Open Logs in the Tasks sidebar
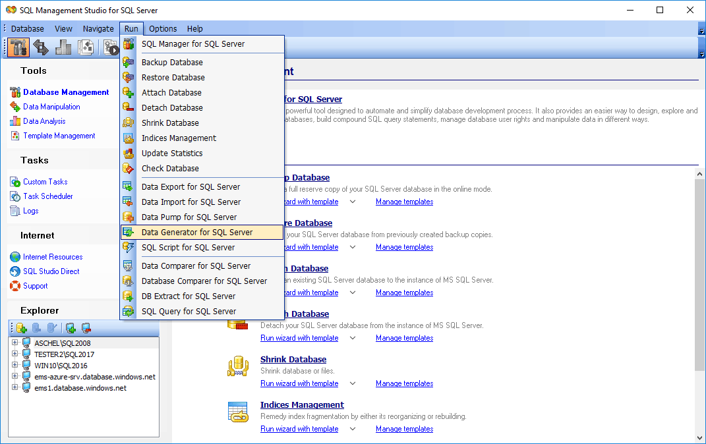 [30, 211]
